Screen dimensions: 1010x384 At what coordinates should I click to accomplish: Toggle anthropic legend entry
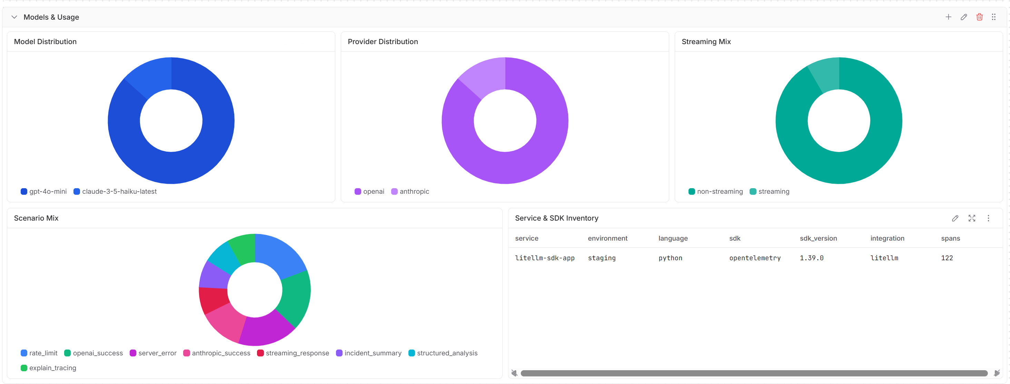click(x=410, y=191)
